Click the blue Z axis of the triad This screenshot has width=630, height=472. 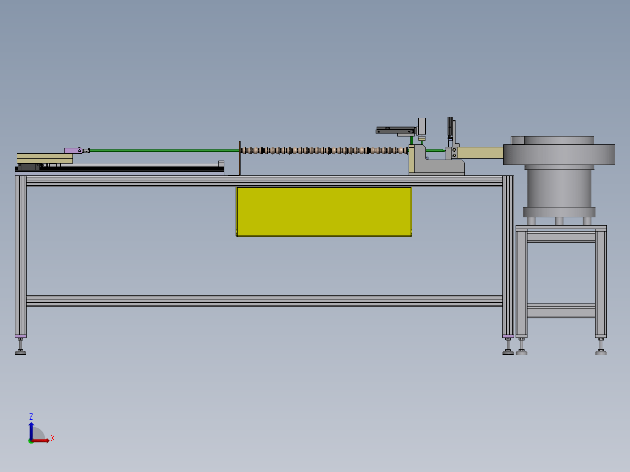(x=31, y=431)
